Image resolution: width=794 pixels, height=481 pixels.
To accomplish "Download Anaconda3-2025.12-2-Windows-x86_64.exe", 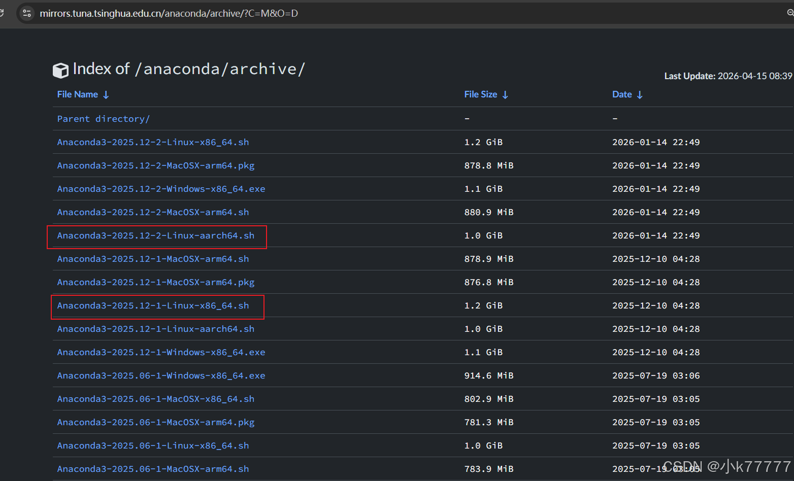I will coord(161,189).
